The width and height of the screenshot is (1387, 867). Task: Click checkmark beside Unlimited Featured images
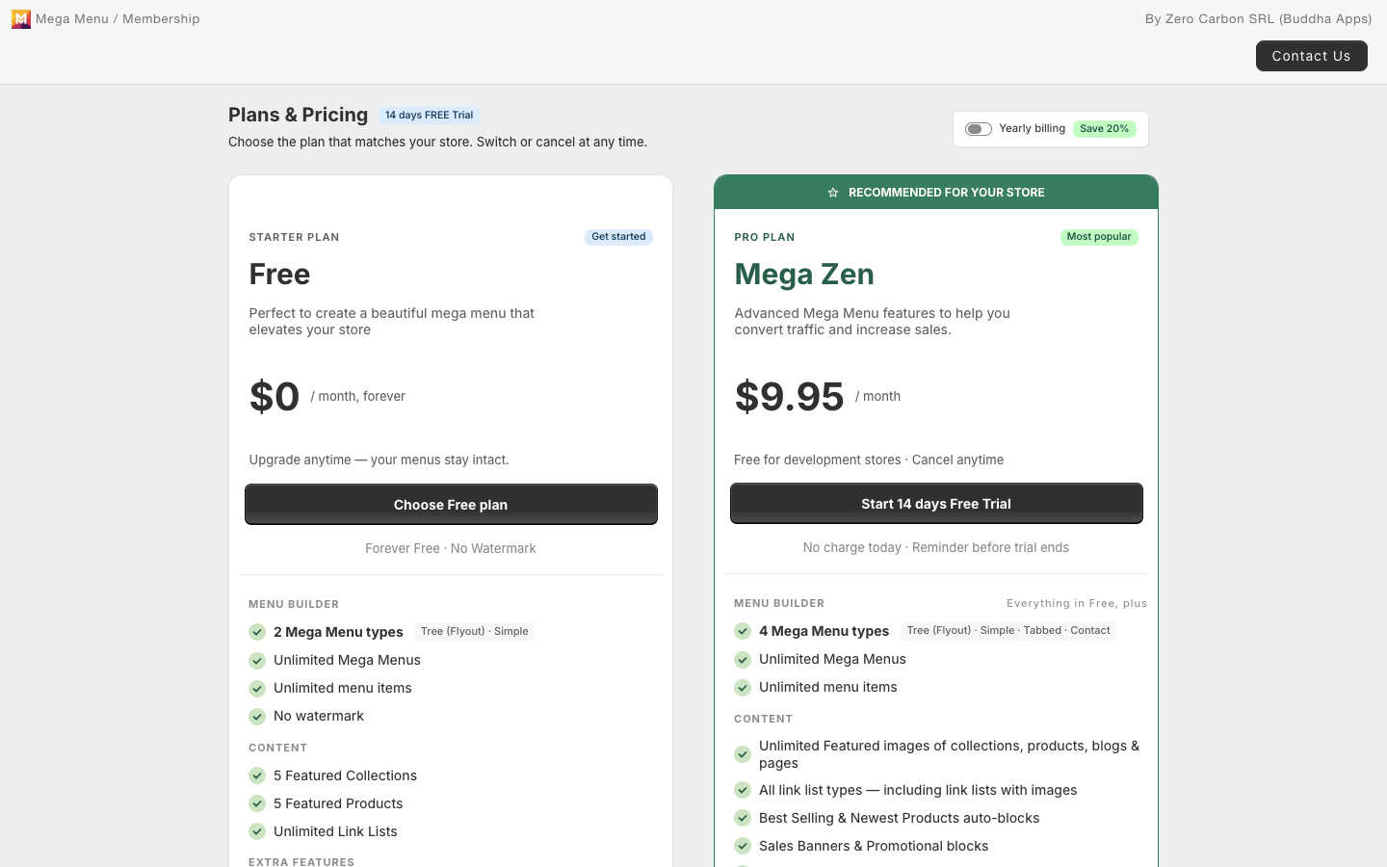[743, 754]
